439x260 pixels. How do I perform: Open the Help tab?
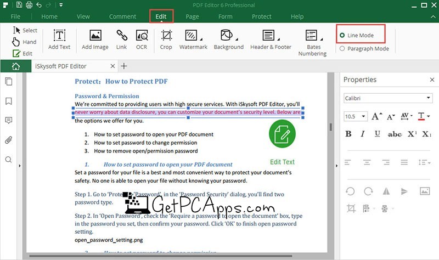pyautogui.click(x=297, y=16)
